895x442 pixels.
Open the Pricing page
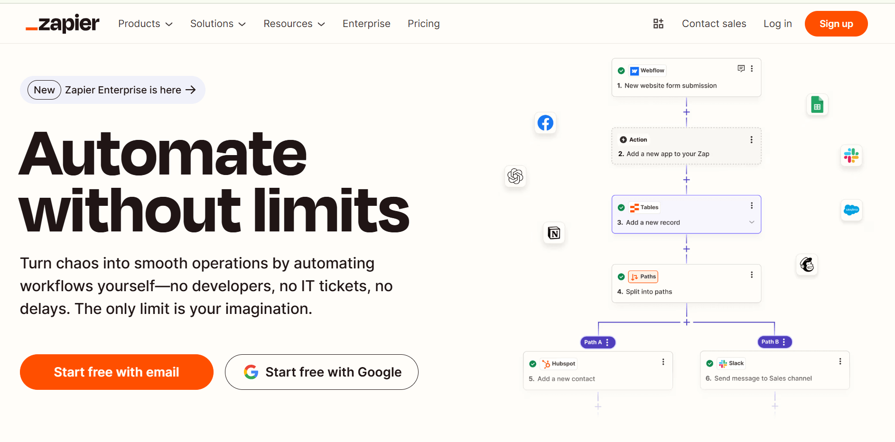pos(424,24)
